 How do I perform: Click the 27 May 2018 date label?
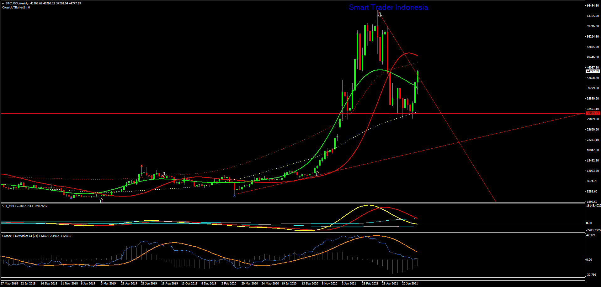pyautogui.click(x=9, y=284)
